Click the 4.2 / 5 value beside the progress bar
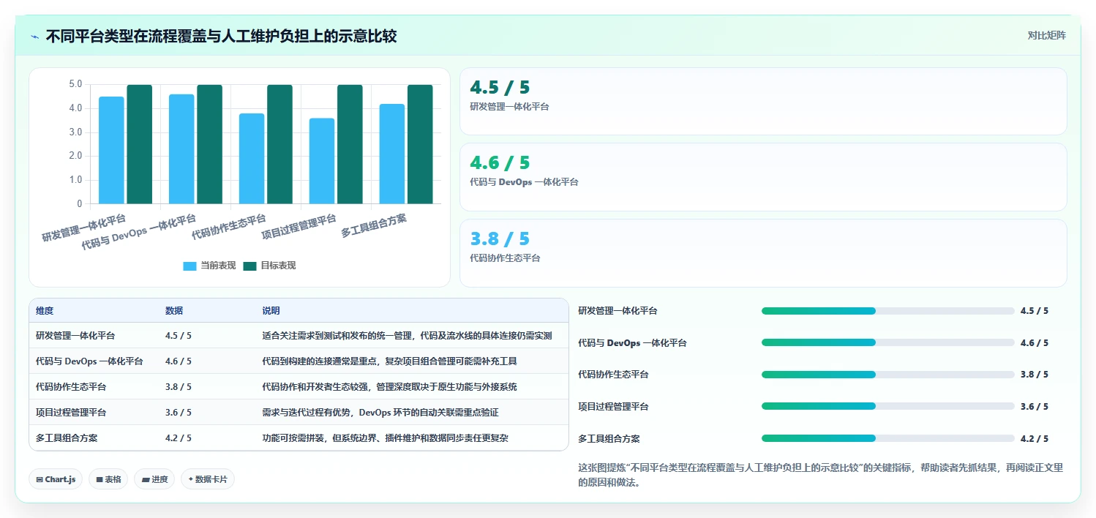This screenshot has height=518, width=1096. 1035,439
